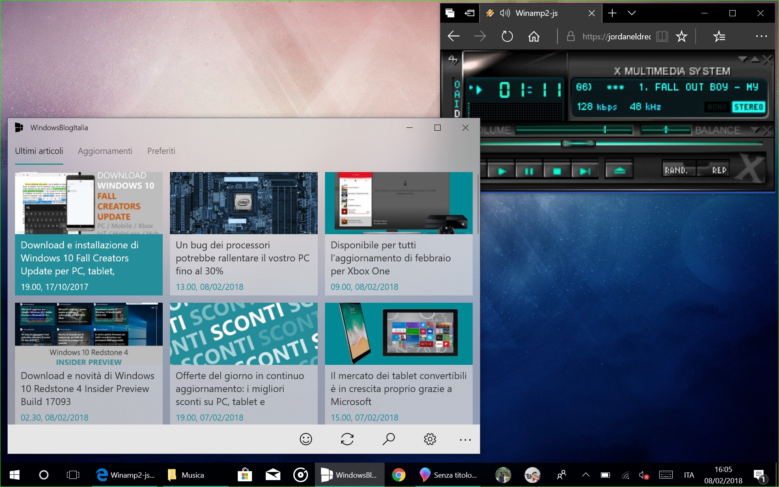The width and height of the screenshot is (779, 487).
Task: Mute tab via speaker icon on Winamp2-js tab
Action: pyautogui.click(x=505, y=13)
